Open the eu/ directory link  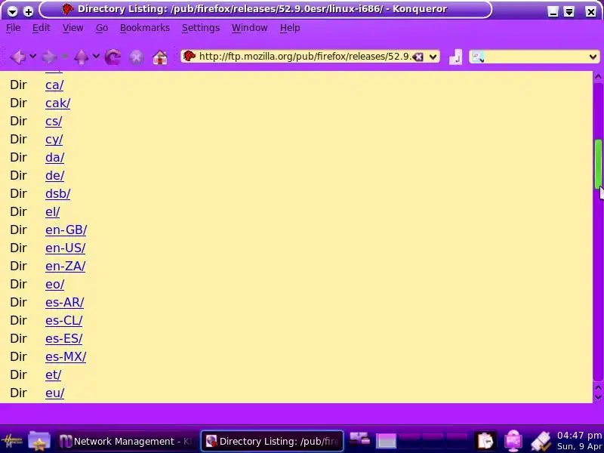click(x=54, y=393)
